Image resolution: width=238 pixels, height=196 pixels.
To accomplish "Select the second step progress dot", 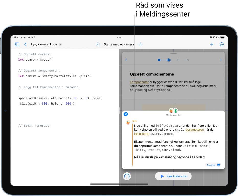I will pyautogui.click(x=169, y=60).
